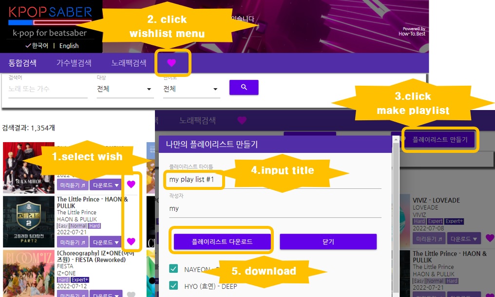This screenshot has width=495, height=297.
Task: Click the playlist dialog vertical scrollbar
Action: coord(395,216)
